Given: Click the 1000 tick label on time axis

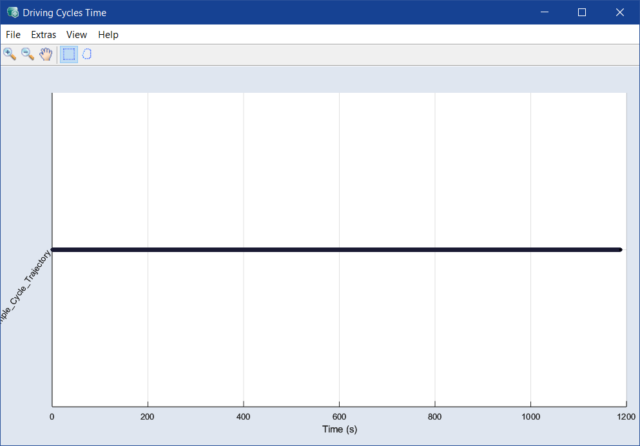Looking at the screenshot, I should click(530, 416).
